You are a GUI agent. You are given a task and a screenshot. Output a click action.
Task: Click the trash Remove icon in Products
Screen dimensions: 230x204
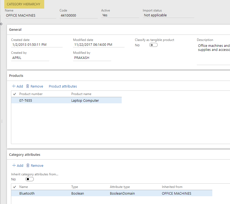[28, 86]
